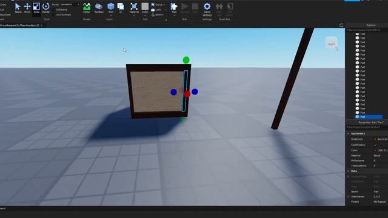Viewport: 388px width, 218px height.
Task: Click Copy in the clipboard group
Action: [x=3, y=5]
